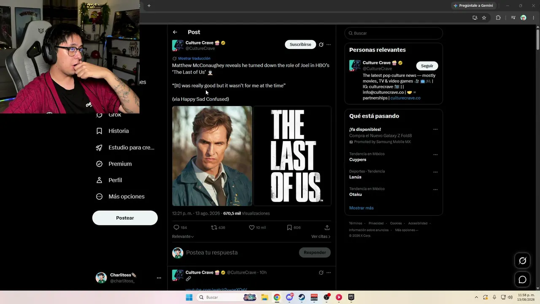Open options for the Otaku trend
Screen dimensions: 540x304
pyautogui.click(x=435, y=190)
